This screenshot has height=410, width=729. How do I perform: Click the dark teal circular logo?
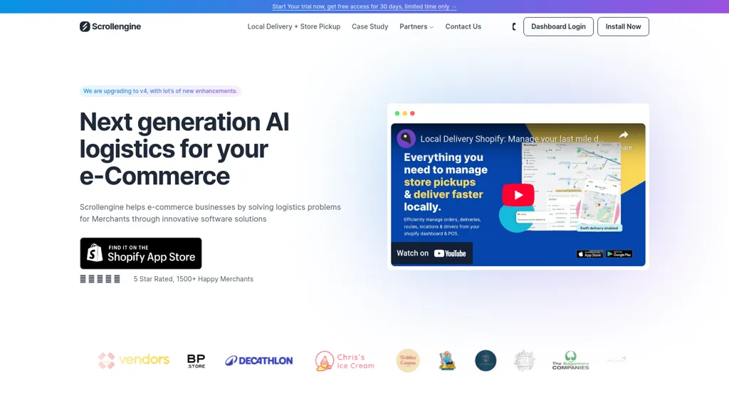point(486,361)
